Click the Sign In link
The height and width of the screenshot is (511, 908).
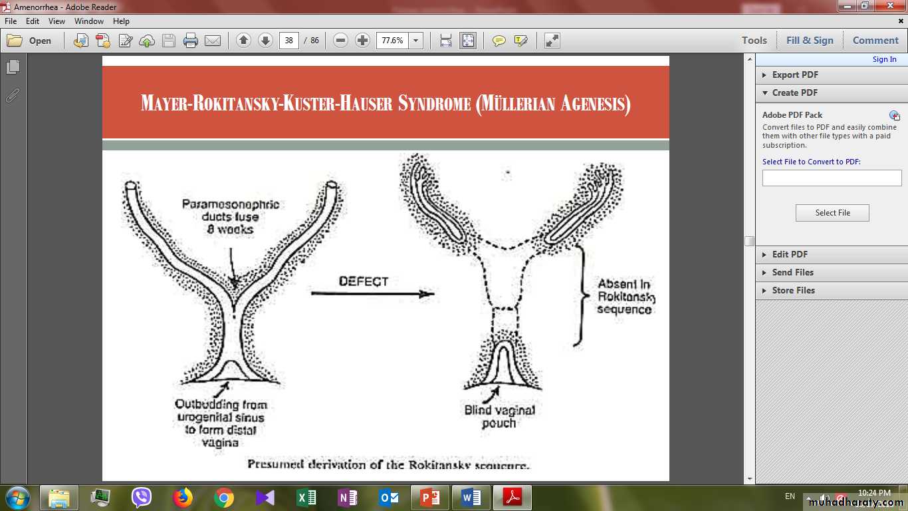point(884,59)
